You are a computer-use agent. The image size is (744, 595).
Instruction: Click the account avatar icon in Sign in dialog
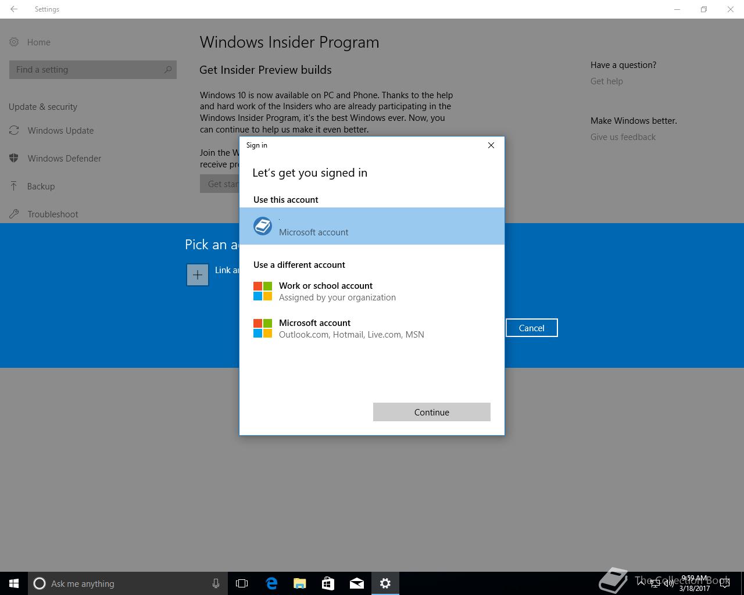[x=263, y=226]
